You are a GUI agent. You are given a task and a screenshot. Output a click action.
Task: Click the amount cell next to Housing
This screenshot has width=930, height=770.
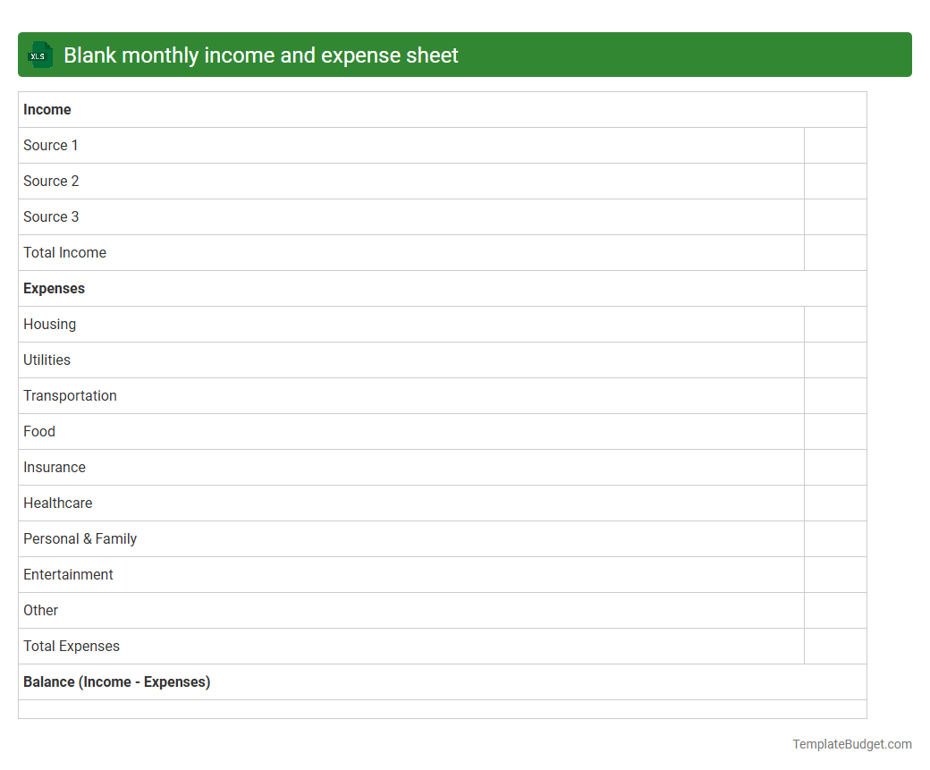click(835, 324)
